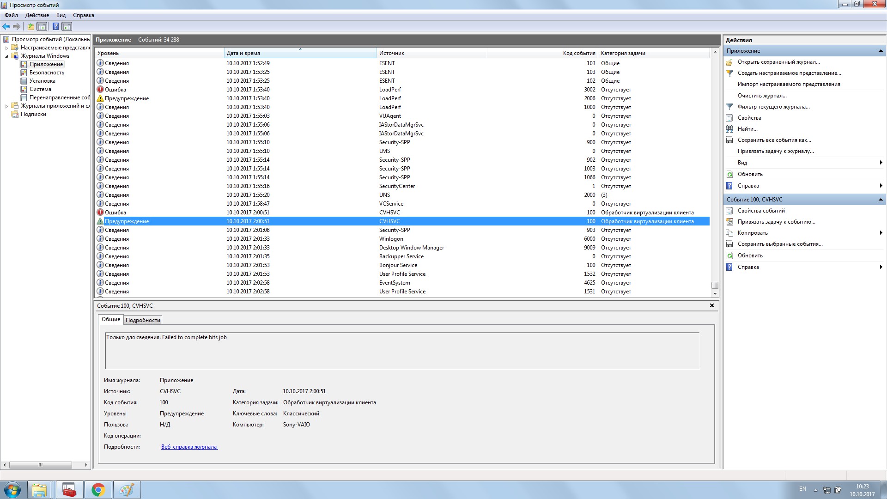The width and height of the screenshot is (887, 499).
Task: Open the Действие menu
Action: (x=37, y=15)
